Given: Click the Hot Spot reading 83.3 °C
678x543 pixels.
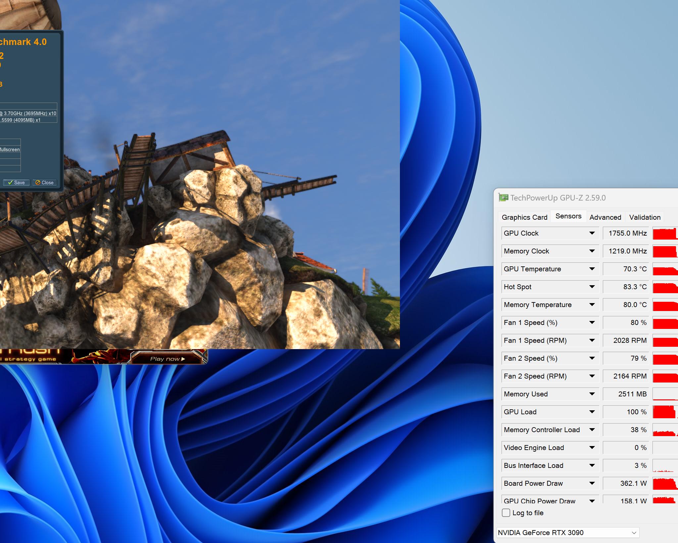Looking at the screenshot, I should point(626,287).
